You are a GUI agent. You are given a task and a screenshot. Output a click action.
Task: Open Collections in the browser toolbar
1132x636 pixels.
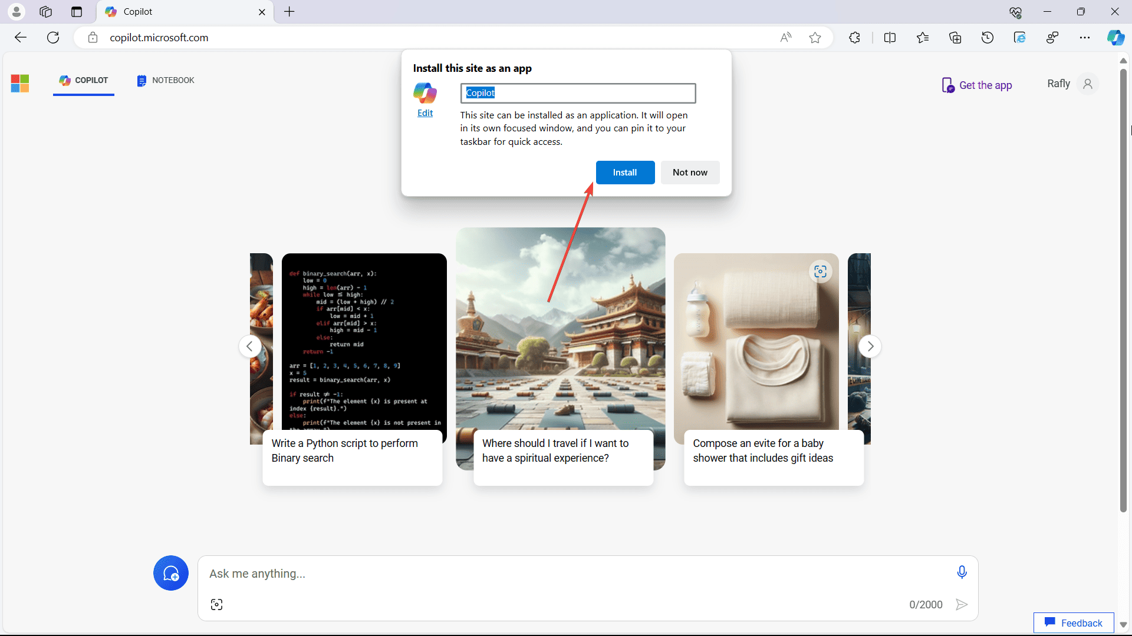click(x=955, y=37)
